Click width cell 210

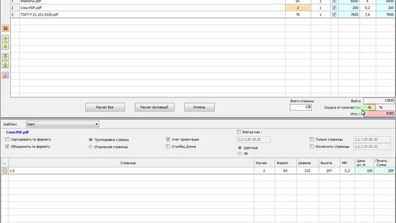click(308, 171)
